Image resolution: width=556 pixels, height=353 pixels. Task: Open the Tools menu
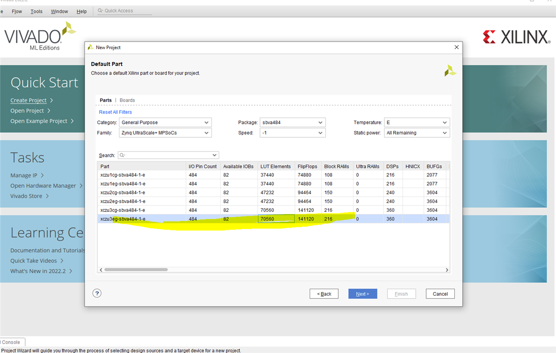pyautogui.click(x=36, y=11)
